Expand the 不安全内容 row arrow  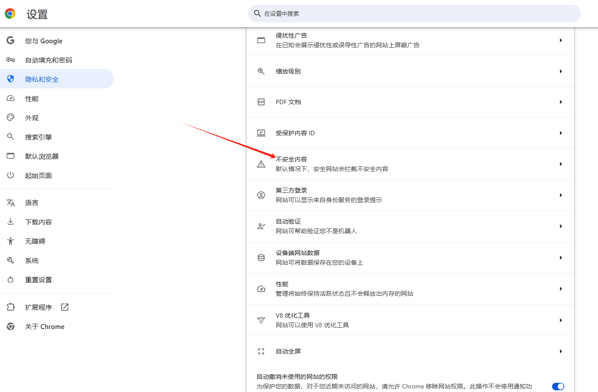pyautogui.click(x=561, y=164)
